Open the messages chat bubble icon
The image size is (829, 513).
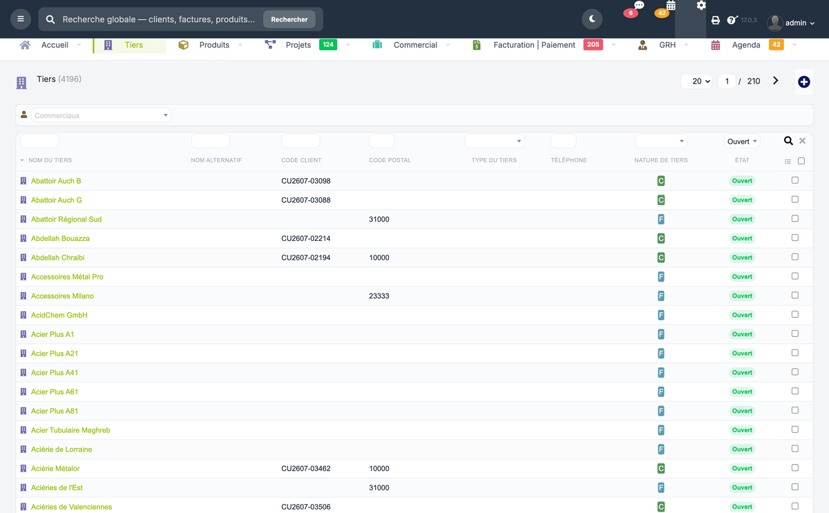(639, 6)
